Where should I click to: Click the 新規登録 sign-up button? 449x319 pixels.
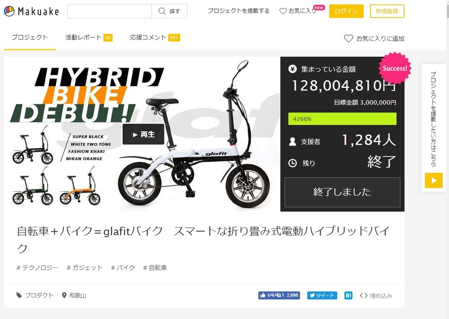(387, 11)
